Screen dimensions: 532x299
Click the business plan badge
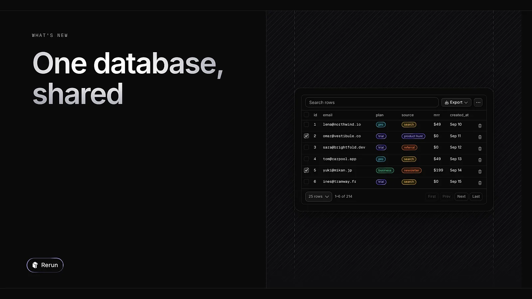pos(385,170)
